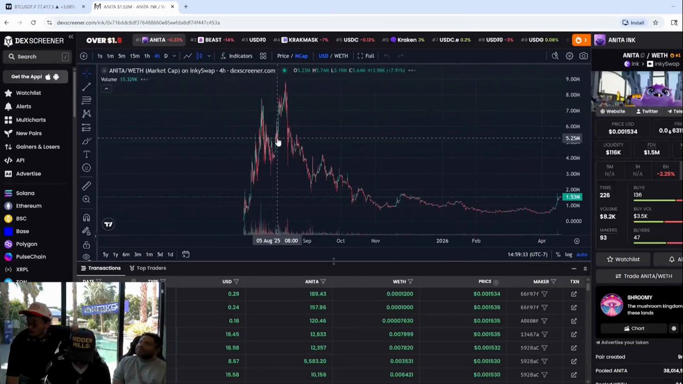Select the brush drawing tool

(x=87, y=141)
